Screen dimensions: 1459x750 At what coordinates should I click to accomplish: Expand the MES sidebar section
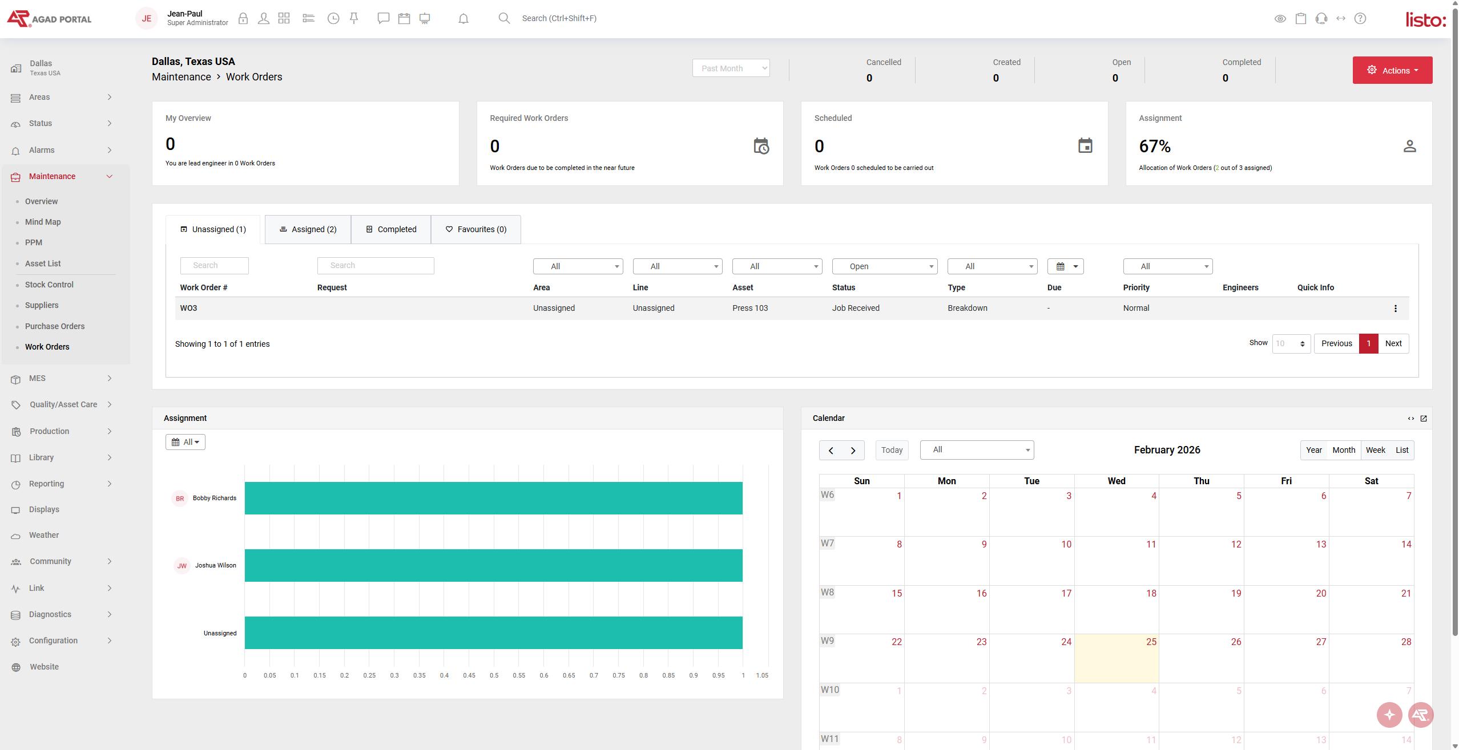click(x=62, y=378)
